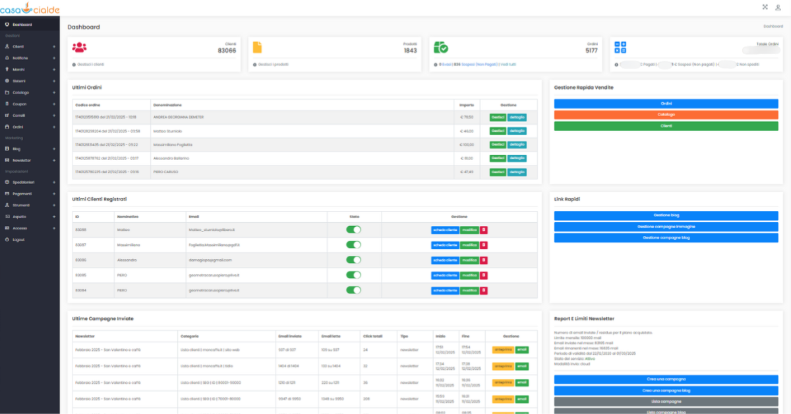Open scheda cliente for client 83087

[445, 245]
